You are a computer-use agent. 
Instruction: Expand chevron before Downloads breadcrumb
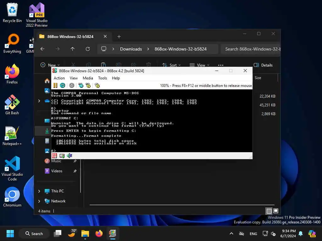click(113, 49)
